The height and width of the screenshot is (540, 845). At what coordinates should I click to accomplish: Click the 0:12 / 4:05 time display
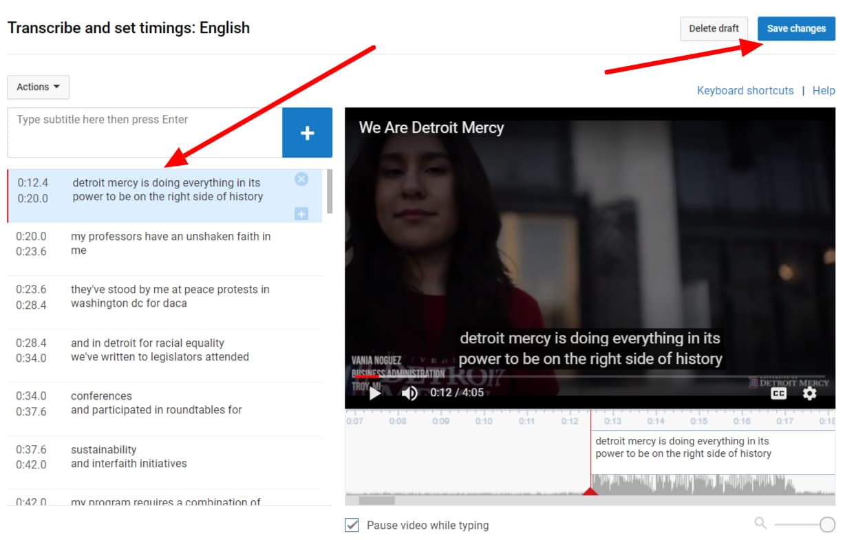coord(457,393)
